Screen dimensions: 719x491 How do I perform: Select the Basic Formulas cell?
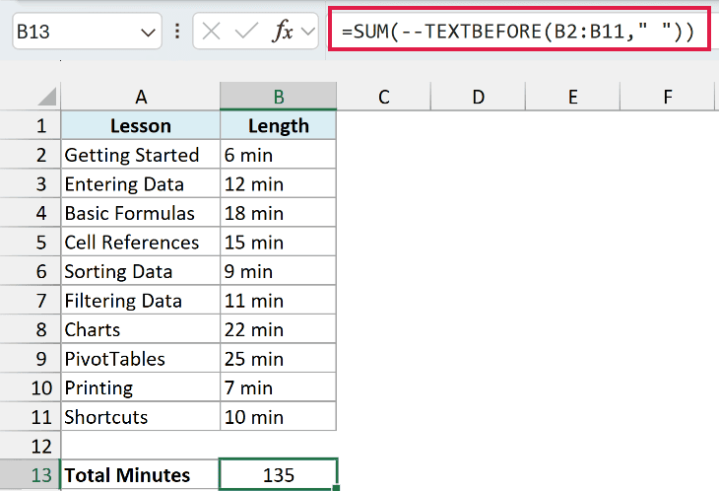click(140, 213)
